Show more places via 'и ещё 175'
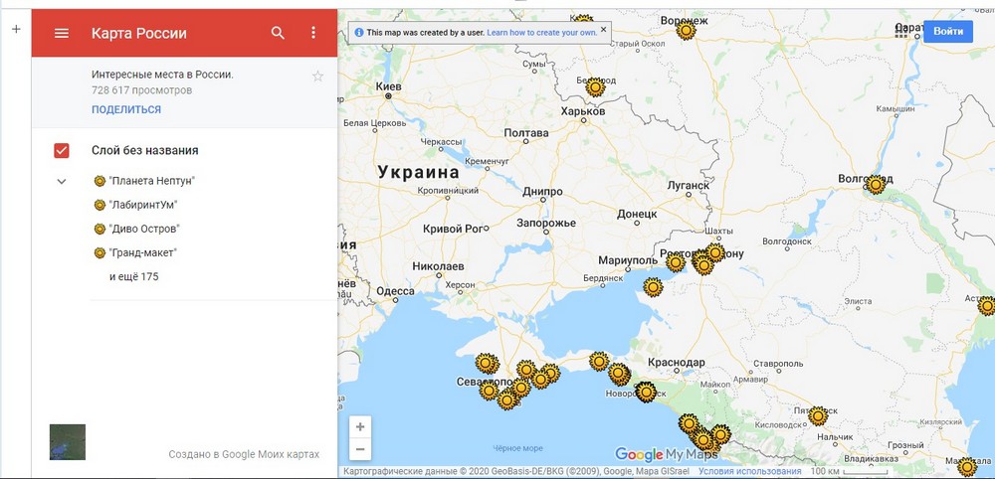This screenshot has height=479, width=995. (134, 277)
